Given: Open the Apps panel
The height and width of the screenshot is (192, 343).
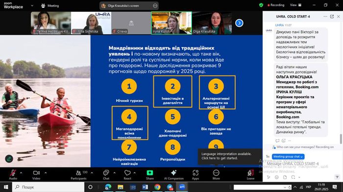Looking at the screenshot, I should tap(196, 174).
